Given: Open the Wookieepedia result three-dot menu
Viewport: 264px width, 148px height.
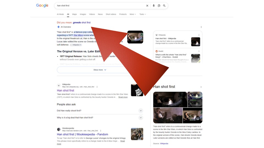Looking at the screenshot, I should point(101,131).
